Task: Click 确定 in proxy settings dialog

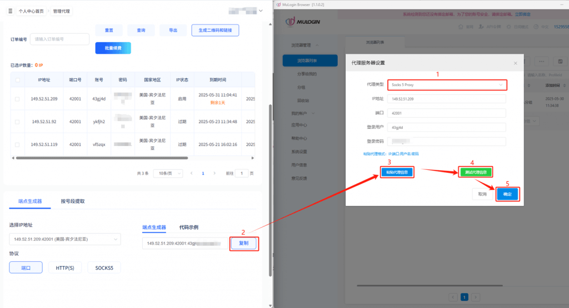Action: (507, 194)
